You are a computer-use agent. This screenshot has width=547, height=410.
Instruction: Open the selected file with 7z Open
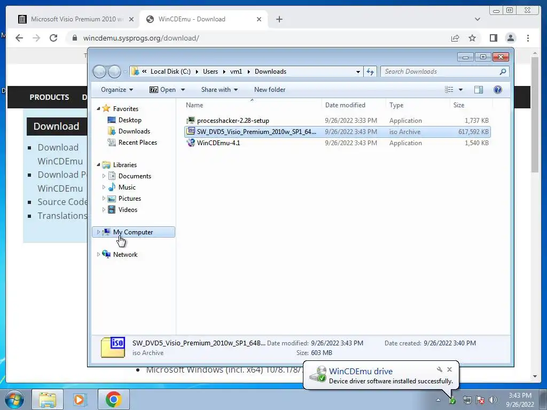pos(162,90)
